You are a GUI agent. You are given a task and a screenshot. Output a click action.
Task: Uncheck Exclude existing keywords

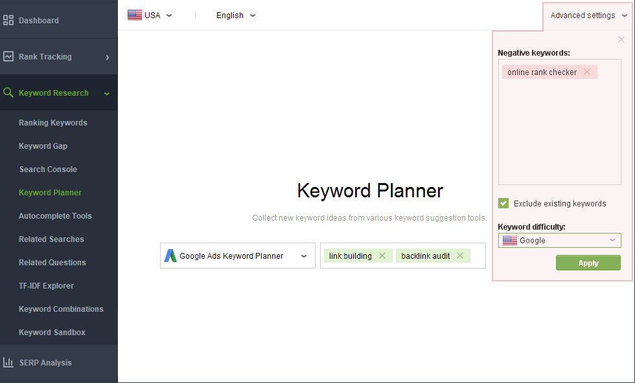503,203
